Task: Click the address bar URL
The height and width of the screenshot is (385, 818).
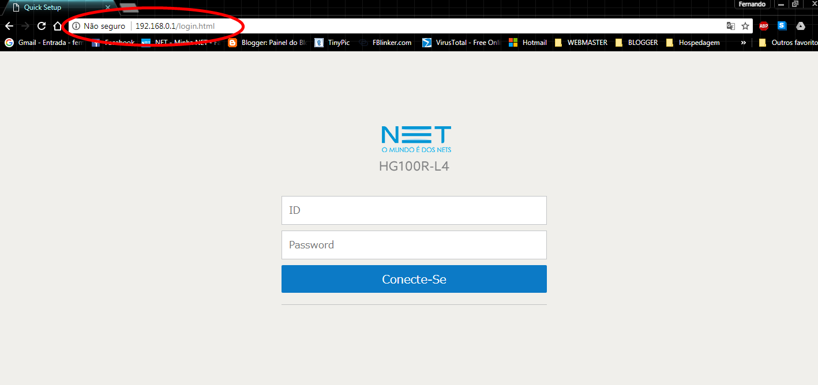Action: pyautogui.click(x=175, y=26)
